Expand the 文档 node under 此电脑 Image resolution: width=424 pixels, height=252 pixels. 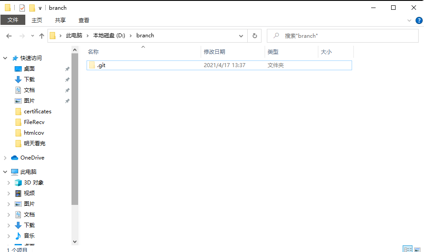(8, 215)
